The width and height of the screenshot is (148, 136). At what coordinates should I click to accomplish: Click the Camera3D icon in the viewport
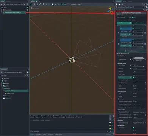coord(72,60)
